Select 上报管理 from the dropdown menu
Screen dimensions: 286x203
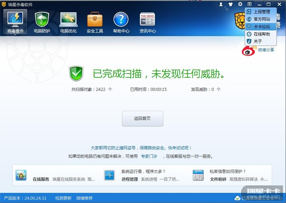pos(261,11)
